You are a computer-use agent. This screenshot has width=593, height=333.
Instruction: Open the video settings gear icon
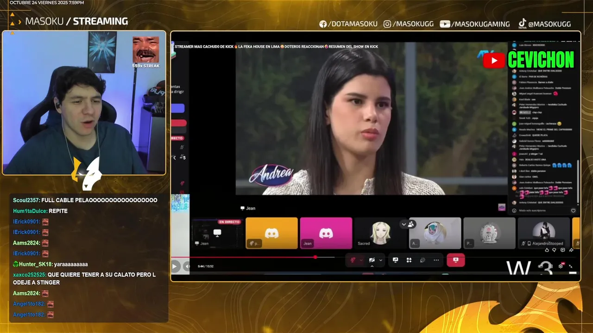[x=561, y=266]
